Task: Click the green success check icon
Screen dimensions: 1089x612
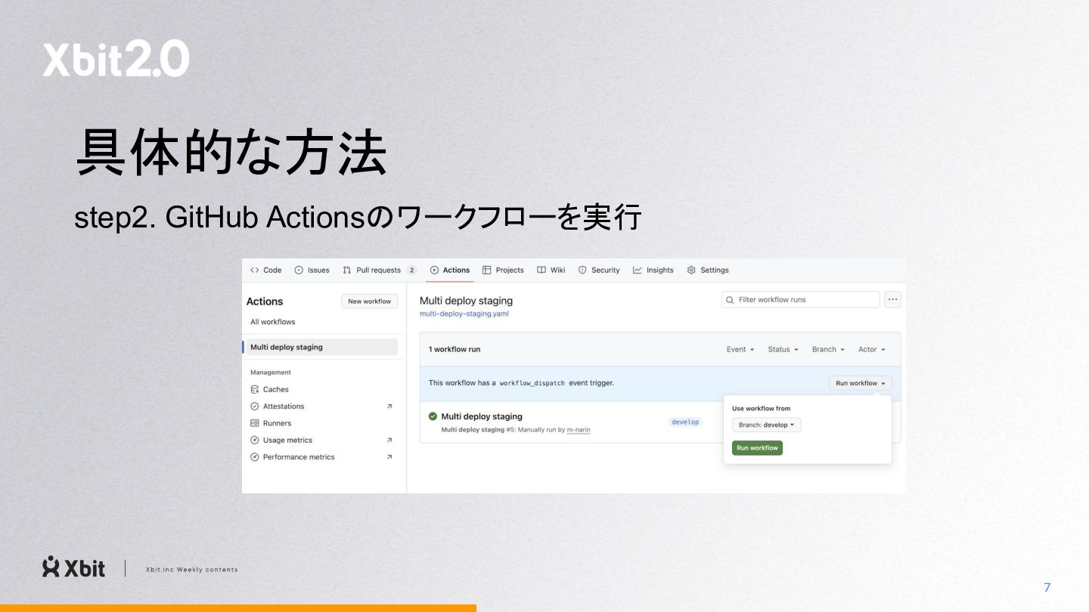Action: pyautogui.click(x=433, y=416)
